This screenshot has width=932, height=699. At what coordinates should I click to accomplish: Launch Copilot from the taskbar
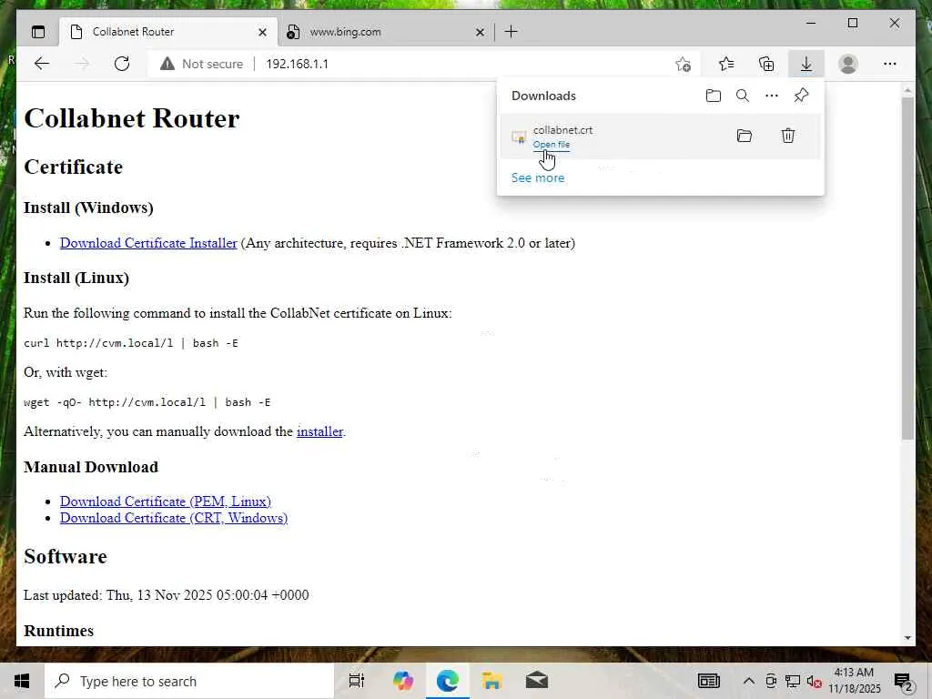tap(403, 681)
